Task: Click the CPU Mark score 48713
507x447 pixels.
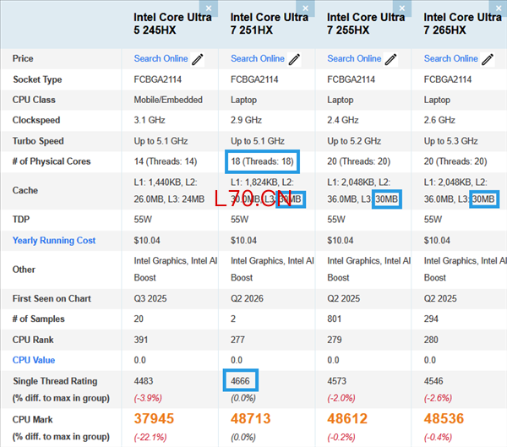Action: [251, 418]
